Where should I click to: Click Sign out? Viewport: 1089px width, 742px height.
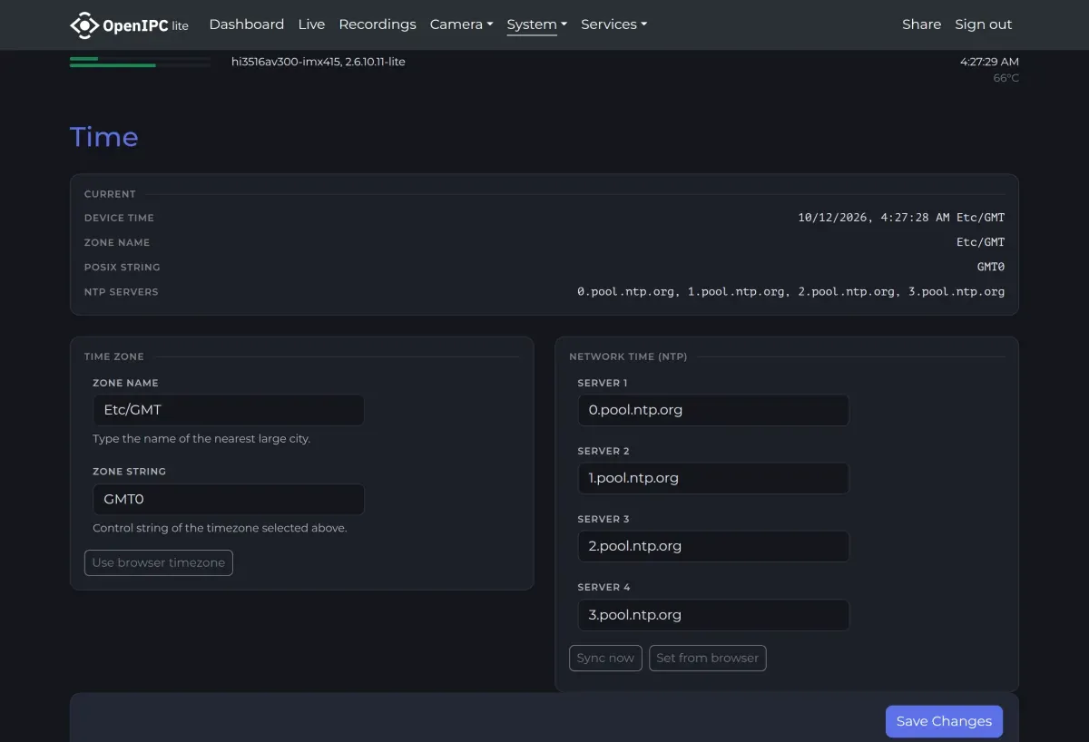click(x=983, y=24)
